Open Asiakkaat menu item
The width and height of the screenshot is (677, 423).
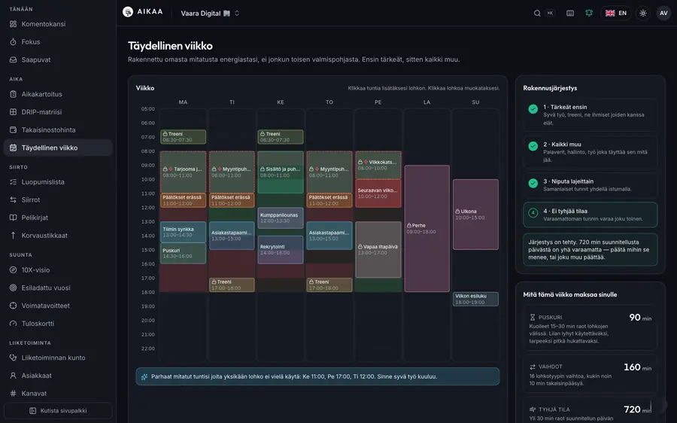pos(58,376)
